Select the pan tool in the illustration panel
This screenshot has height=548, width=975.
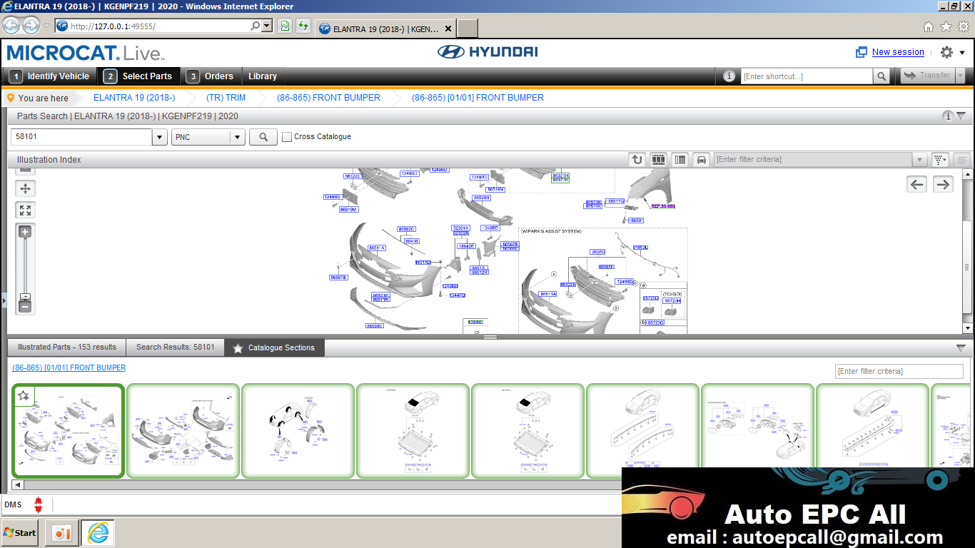[25, 188]
